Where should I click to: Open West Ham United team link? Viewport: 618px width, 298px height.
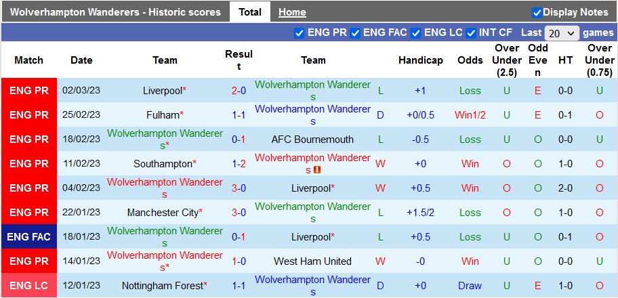(x=312, y=261)
